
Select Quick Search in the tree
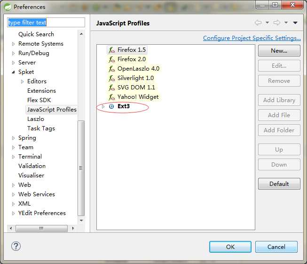[x=36, y=34]
